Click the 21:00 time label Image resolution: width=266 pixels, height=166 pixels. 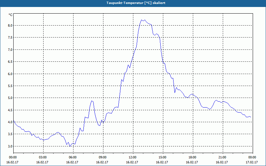coord(222,157)
